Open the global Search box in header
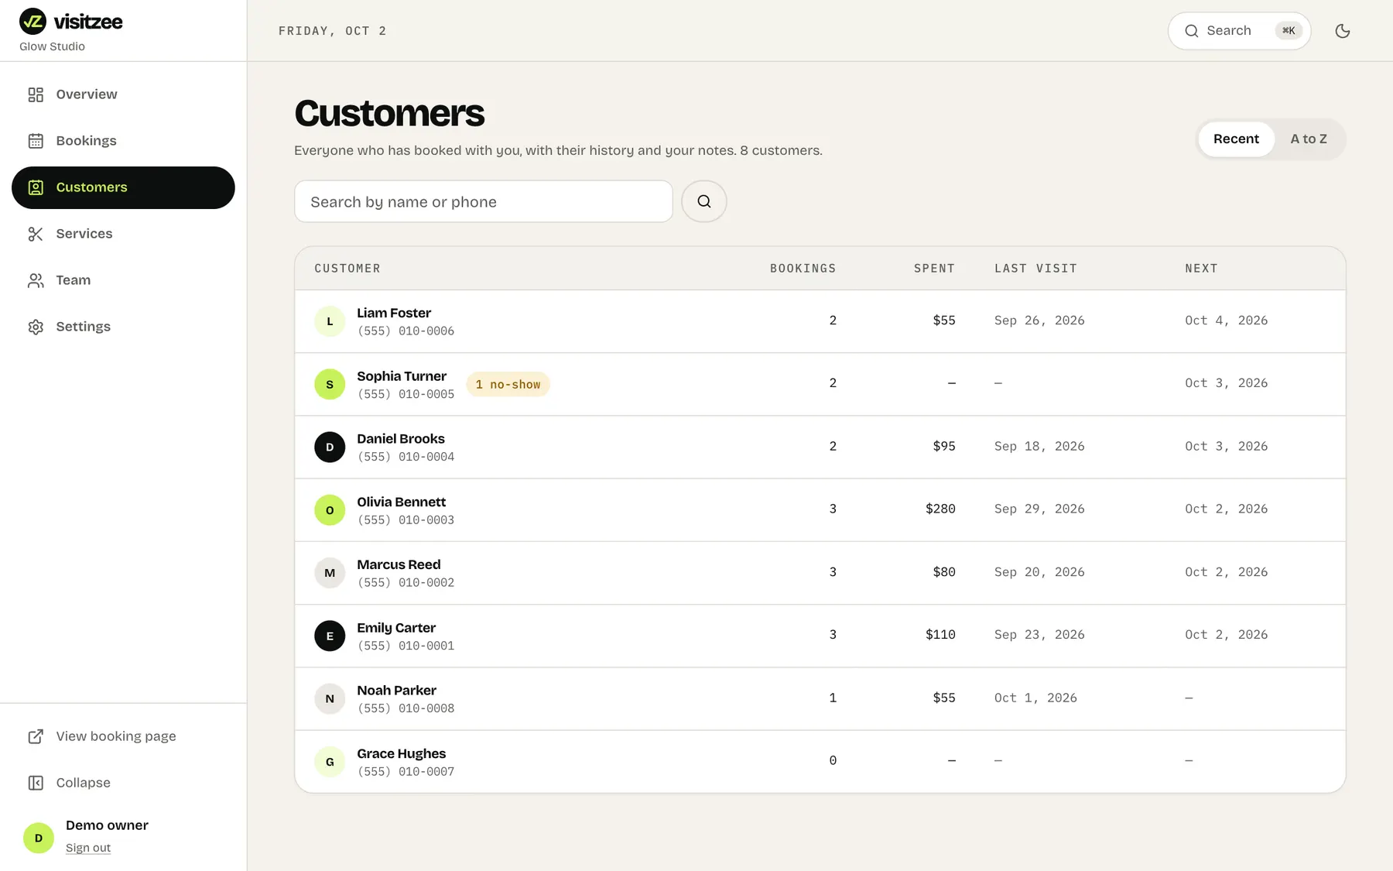This screenshot has height=871, width=1393. pos(1239,31)
